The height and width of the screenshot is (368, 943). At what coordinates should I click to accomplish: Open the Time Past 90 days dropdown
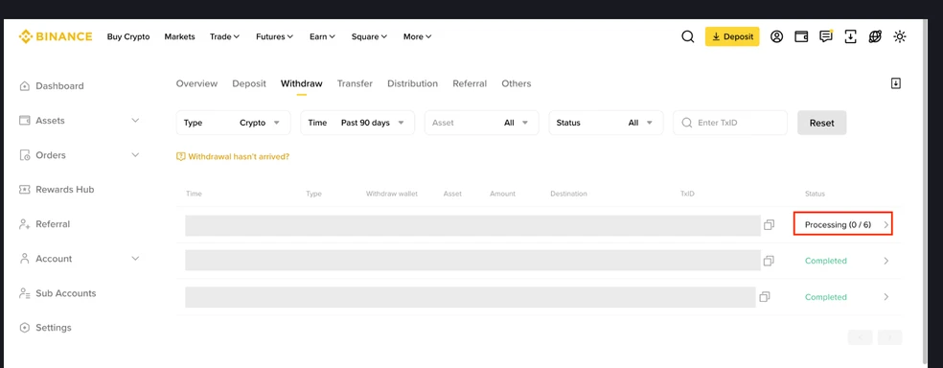click(357, 123)
